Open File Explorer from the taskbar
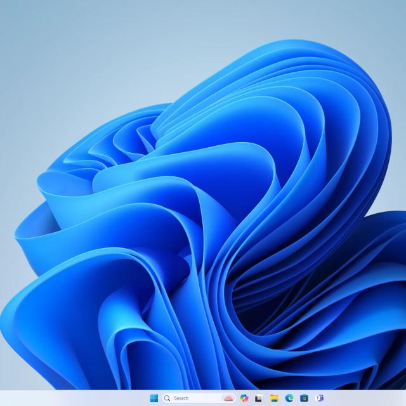The height and width of the screenshot is (406, 406). (274, 398)
